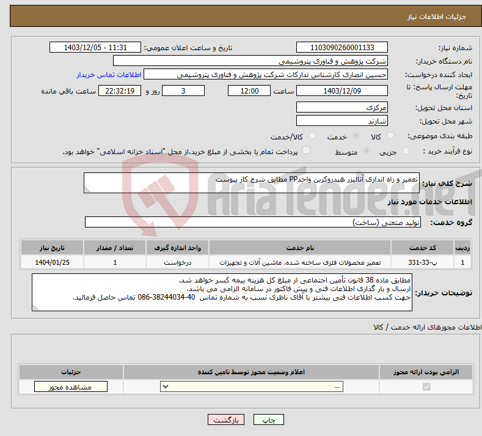Click the deadline date field 1403/12/09
482x436 pixels.
pos(342,91)
